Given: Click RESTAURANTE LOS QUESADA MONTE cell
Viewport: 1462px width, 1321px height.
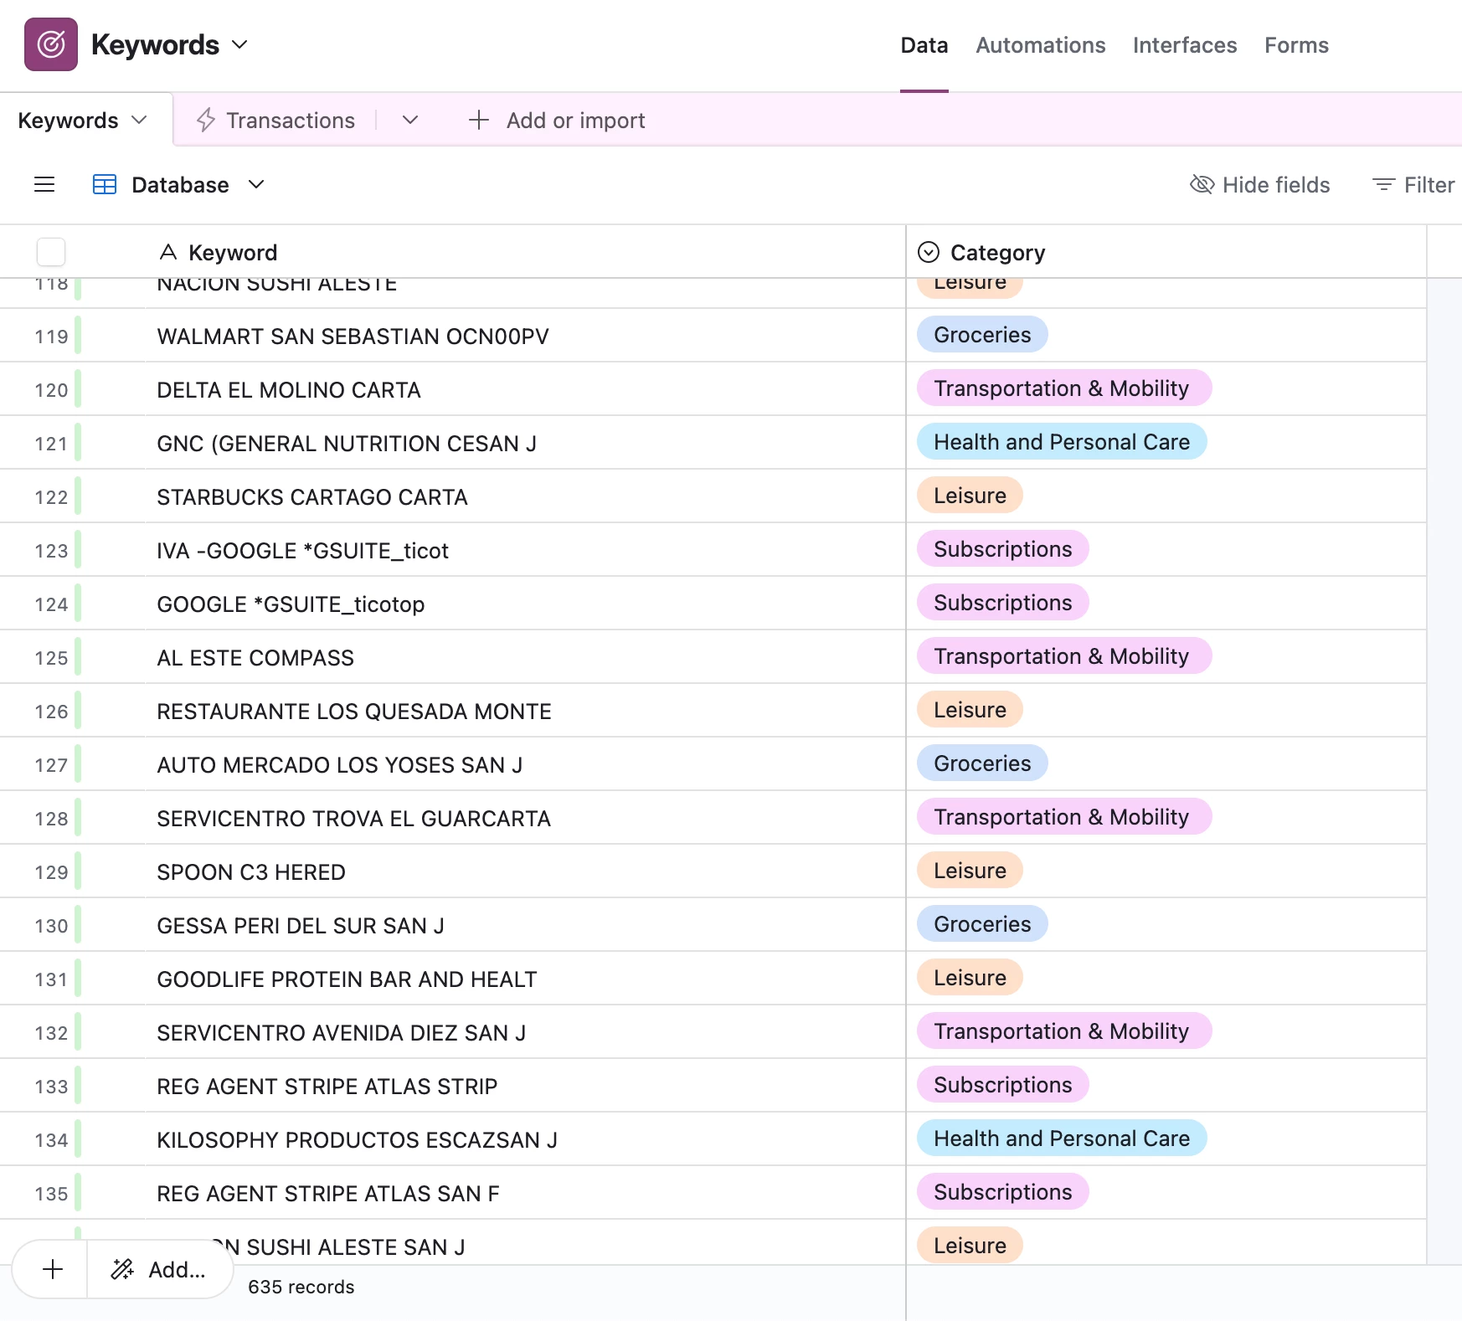Looking at the screenshot, I should (x=525, y=711).
